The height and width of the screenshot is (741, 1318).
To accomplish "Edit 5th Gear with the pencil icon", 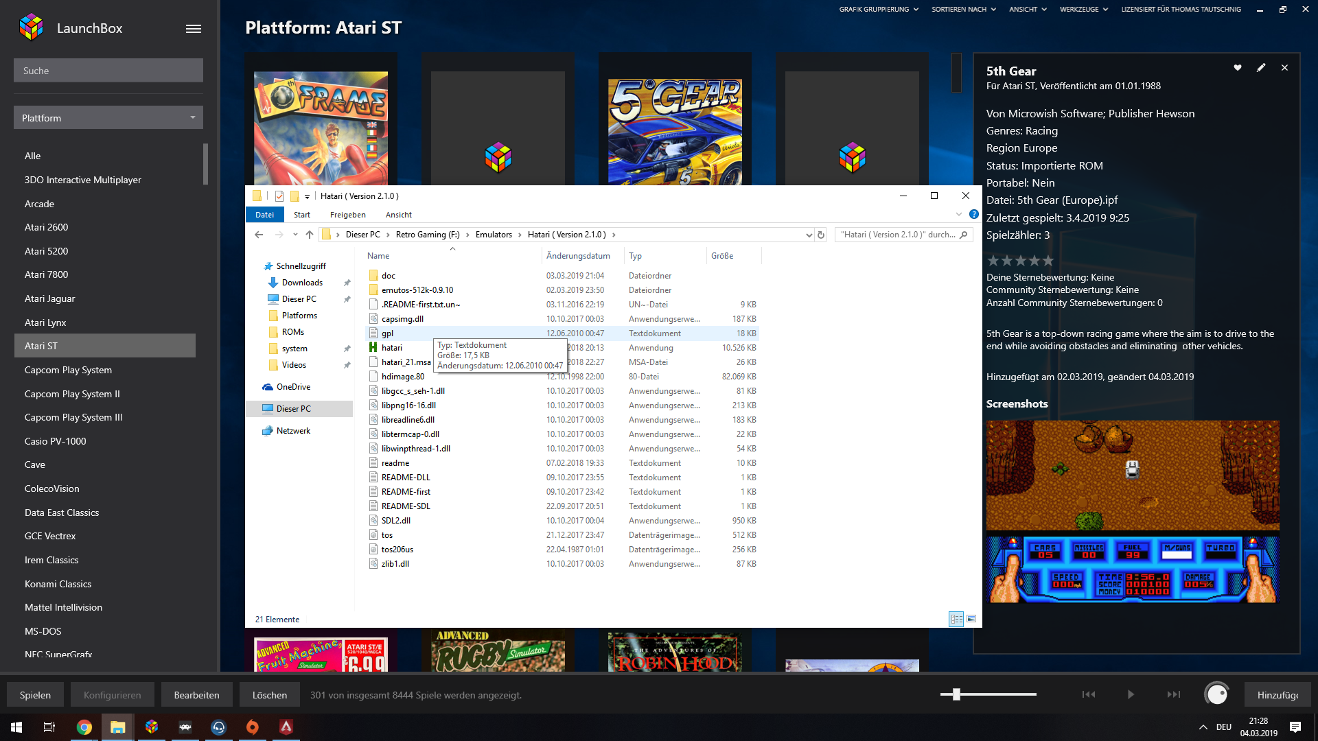I will coord(1261,68).
